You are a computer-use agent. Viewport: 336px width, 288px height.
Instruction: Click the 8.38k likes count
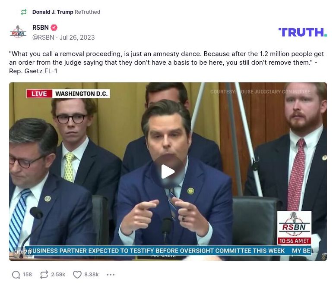(91, 275)
